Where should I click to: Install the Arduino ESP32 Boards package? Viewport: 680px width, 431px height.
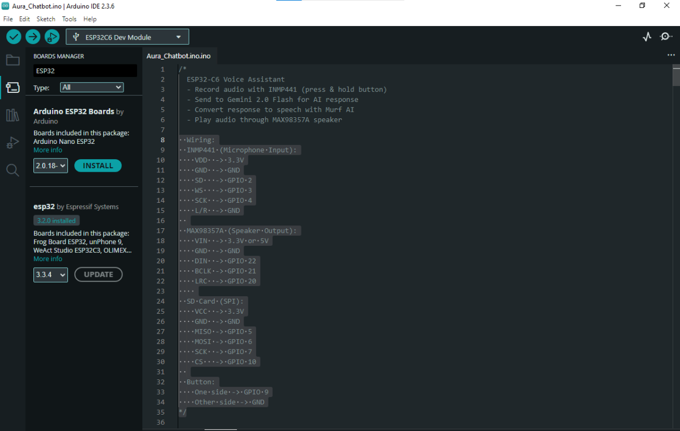98,166
